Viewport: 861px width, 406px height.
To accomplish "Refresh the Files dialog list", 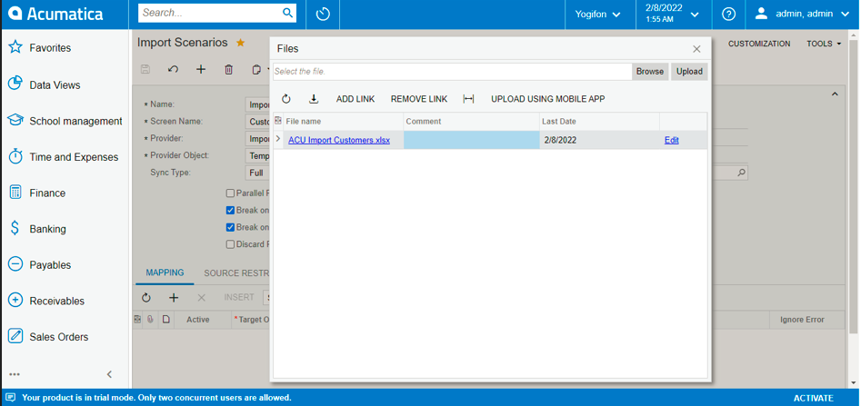I will coord(286,99).
